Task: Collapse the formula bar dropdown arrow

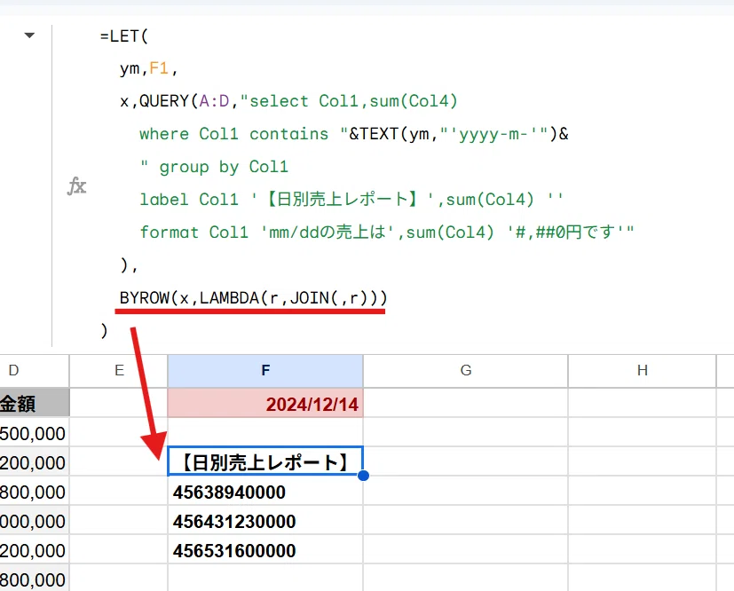Action: [29, 35]
